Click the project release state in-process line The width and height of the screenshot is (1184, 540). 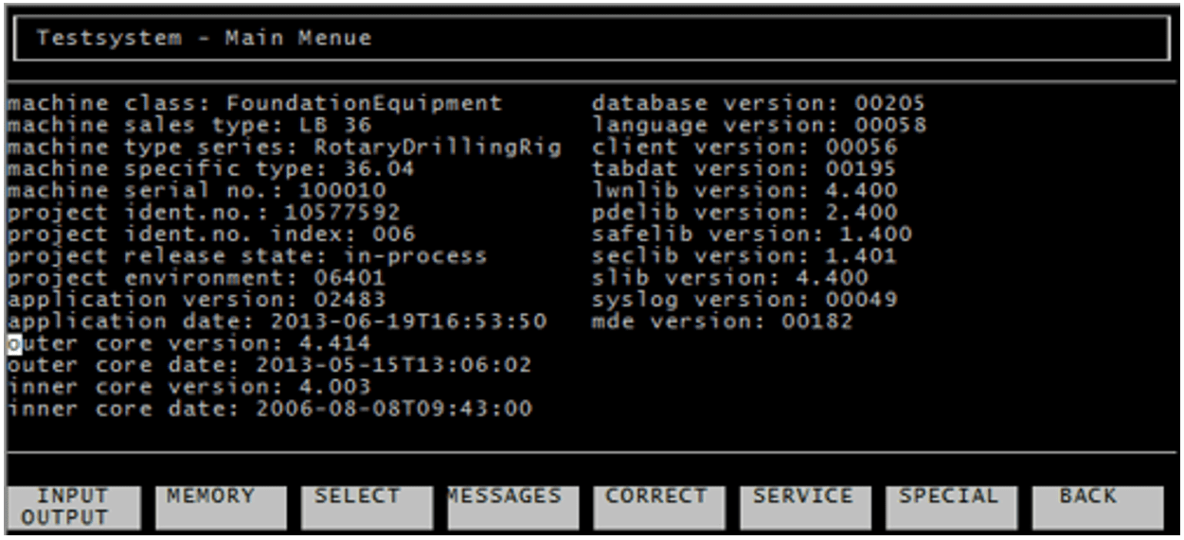coord(247,256)
